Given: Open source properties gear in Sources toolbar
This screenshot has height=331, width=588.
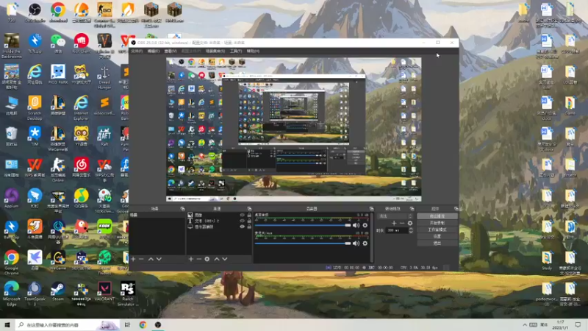Looking at the screenshot, I should pyautogui.click(x=207, y=259).
